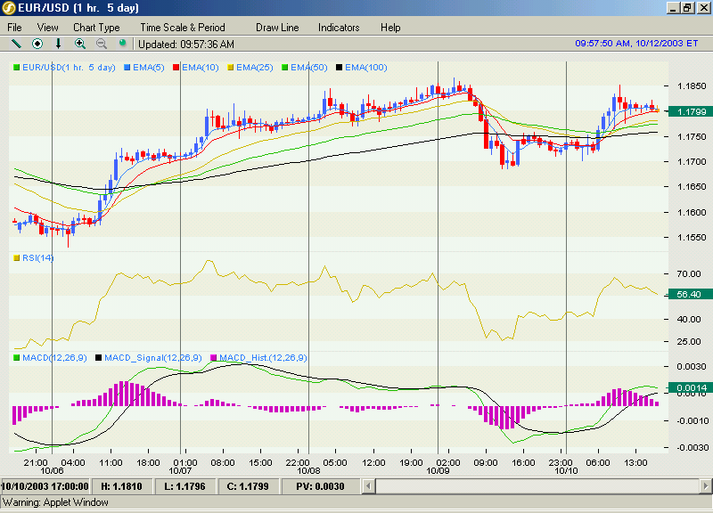Click the red EMA(10) legend swatch
Image resolution: width=713 pixels, height=513 pixels.
point(176,68)
